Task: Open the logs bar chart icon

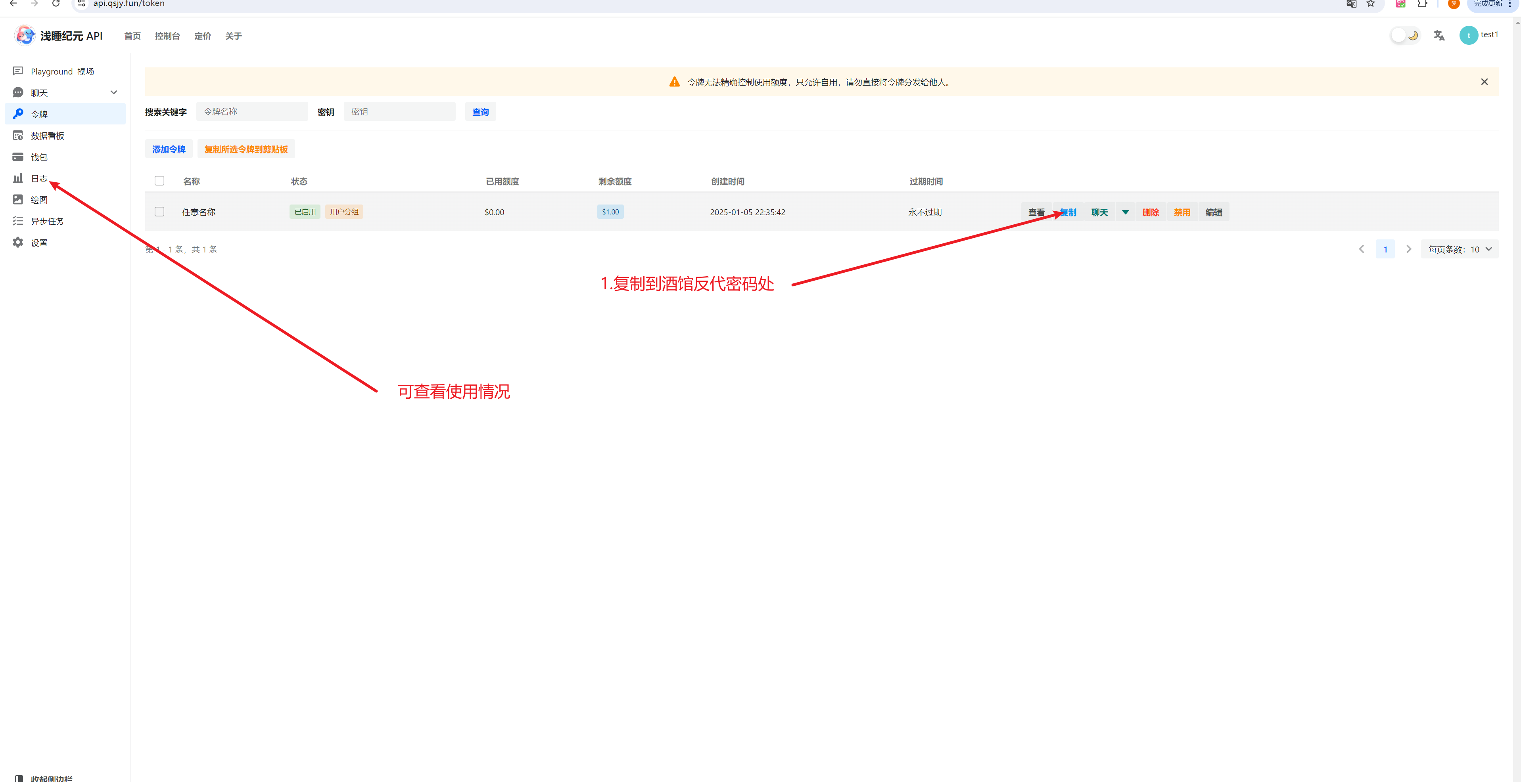Action: pos(18,178)
